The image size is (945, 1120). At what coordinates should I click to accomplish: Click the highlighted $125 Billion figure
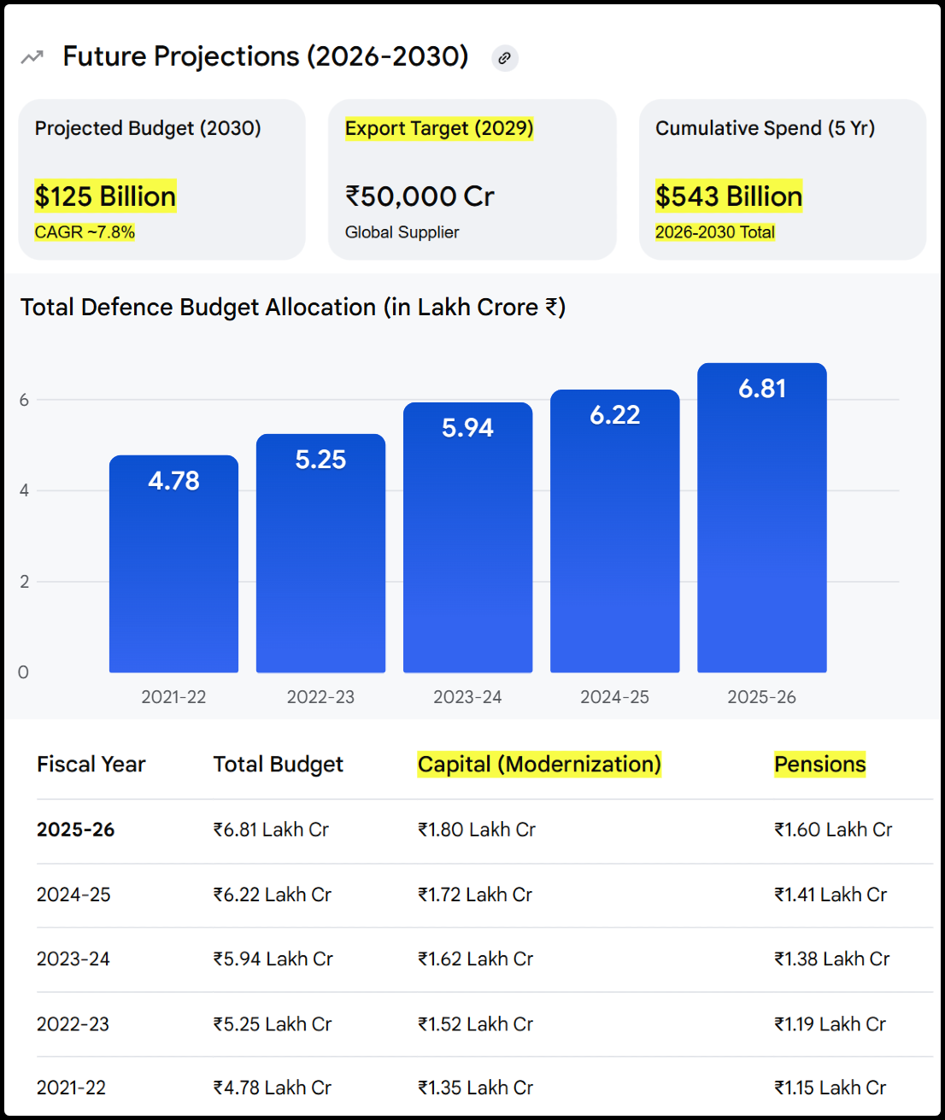(105, 196)
